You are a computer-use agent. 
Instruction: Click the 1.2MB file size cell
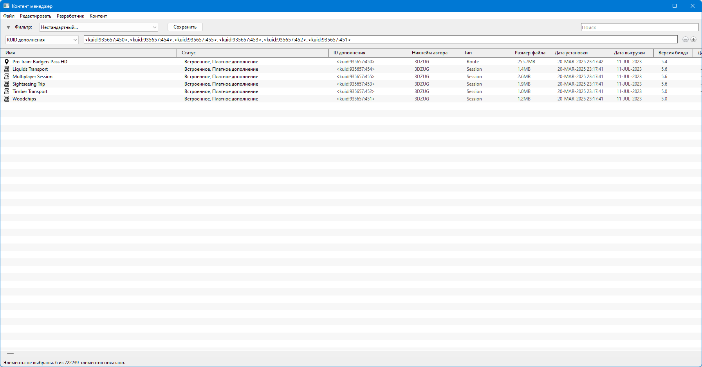point(524,99)
